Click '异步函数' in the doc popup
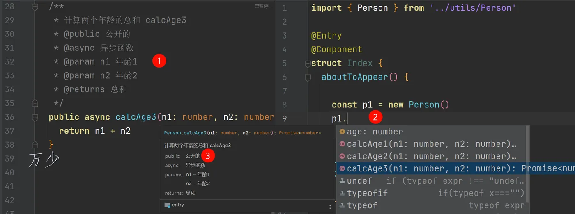575x214 pixels. [x=195, y=165]
